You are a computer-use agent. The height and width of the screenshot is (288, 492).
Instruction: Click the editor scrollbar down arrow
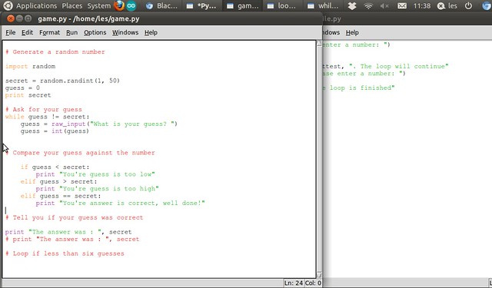(x=319, y=275)
